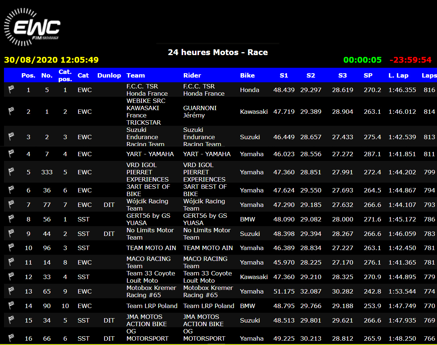Click SST category in GERT56 row
The height and width of the screenshot is (345, 437).
pos(84,219)
